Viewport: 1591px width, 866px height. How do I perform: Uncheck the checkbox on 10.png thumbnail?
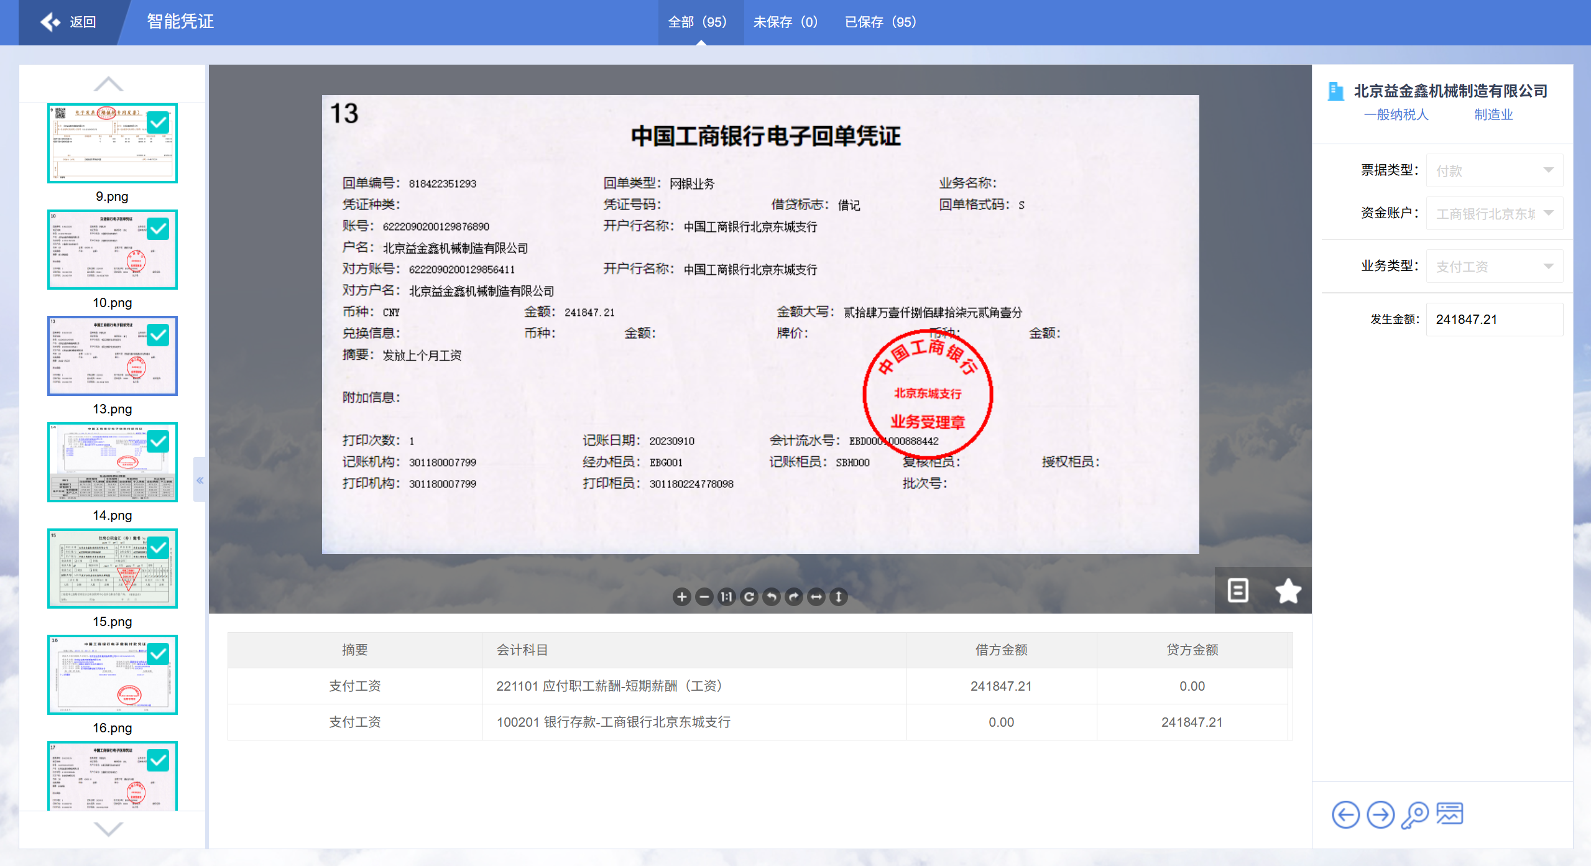tap(158, 229)
